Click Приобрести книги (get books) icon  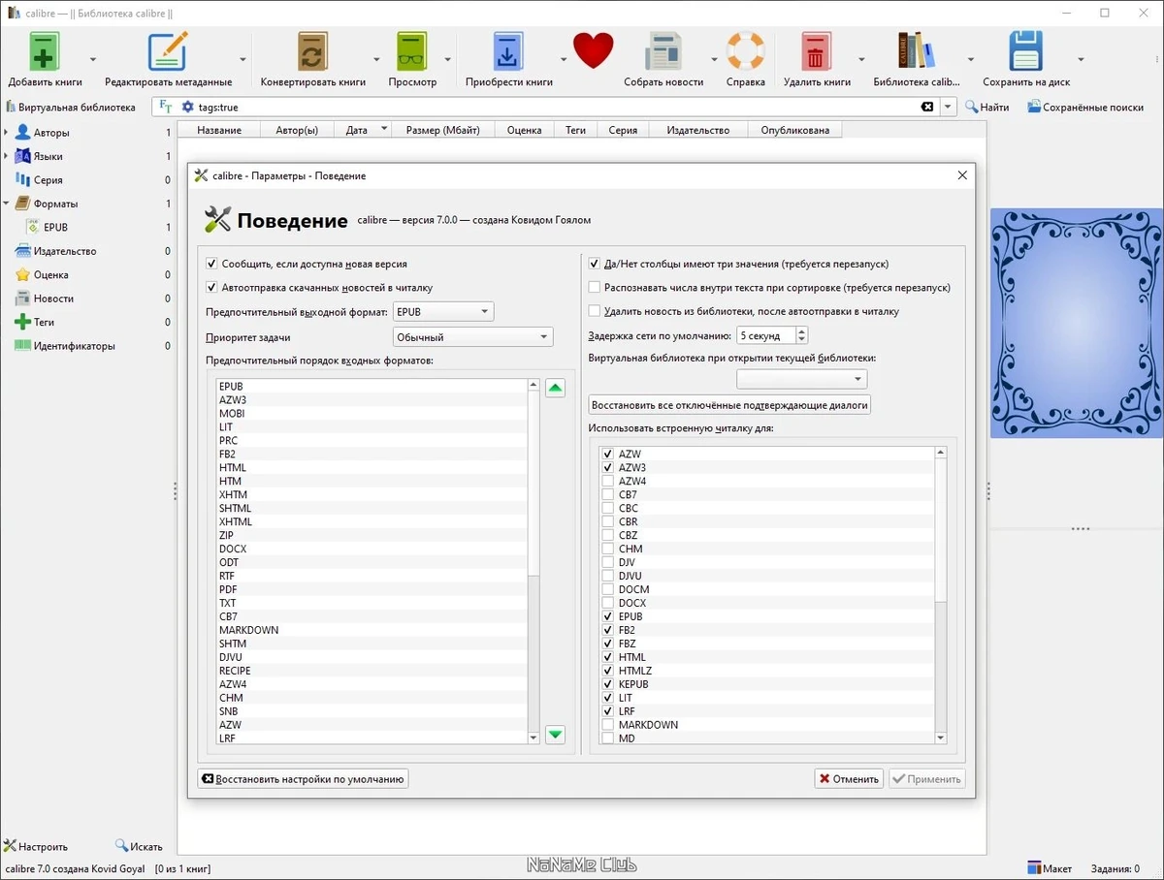point(508,51)
